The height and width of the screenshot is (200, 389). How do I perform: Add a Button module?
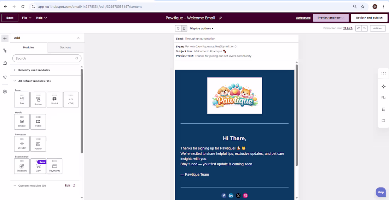click(38, 100)
